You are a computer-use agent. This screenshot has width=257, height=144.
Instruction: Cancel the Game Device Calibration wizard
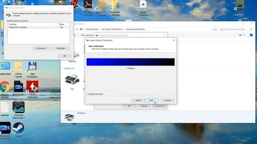coord(167,100)
